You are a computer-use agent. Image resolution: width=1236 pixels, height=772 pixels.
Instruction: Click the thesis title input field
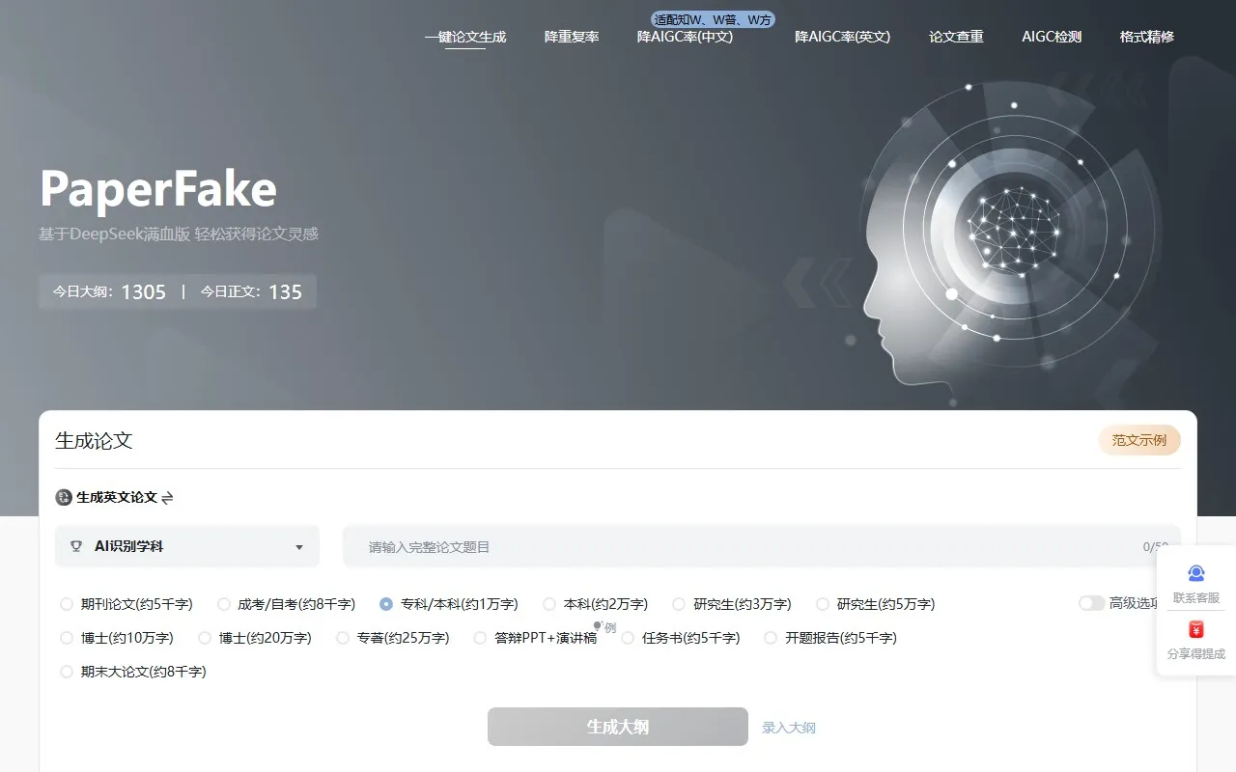coord(744,547)
